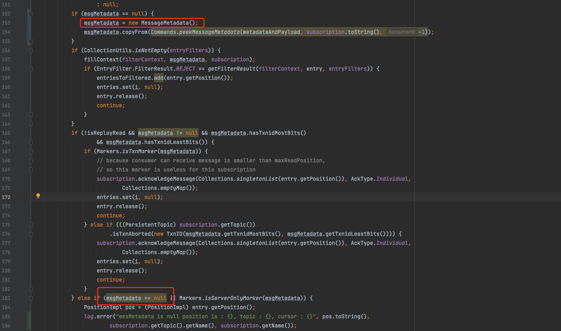Click the comment fold end on line 169

pyautogui.click(x=31, y=170)
